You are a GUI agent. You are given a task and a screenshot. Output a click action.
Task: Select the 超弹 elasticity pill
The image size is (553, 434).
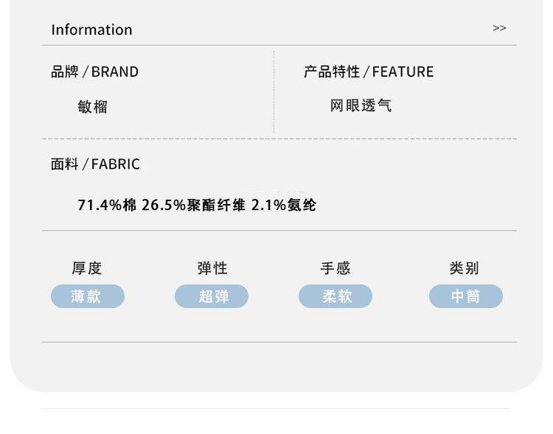pos(212,296)
